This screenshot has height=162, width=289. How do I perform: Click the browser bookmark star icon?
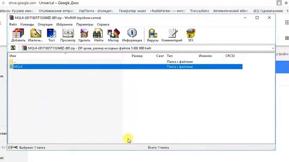pos(286,3)
